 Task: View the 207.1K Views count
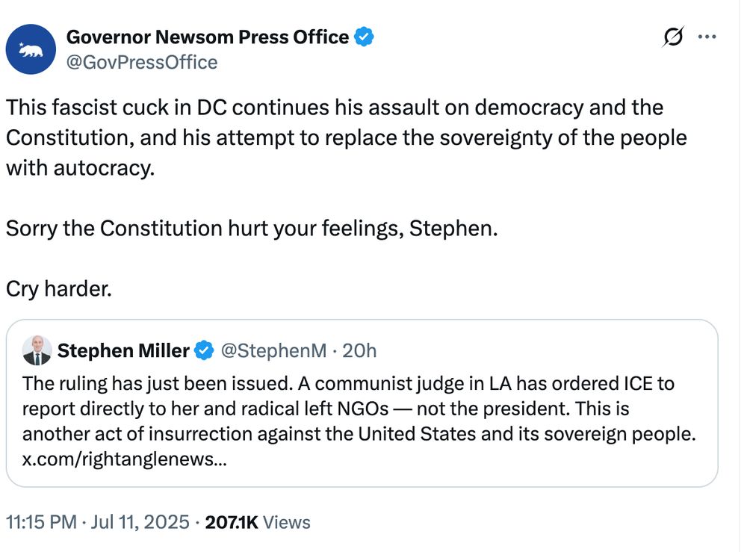(x=258, y=522)
